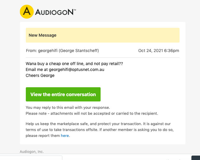Click the 'From:' label in message header
The image size is (200, 160).
tap(31, 51)
